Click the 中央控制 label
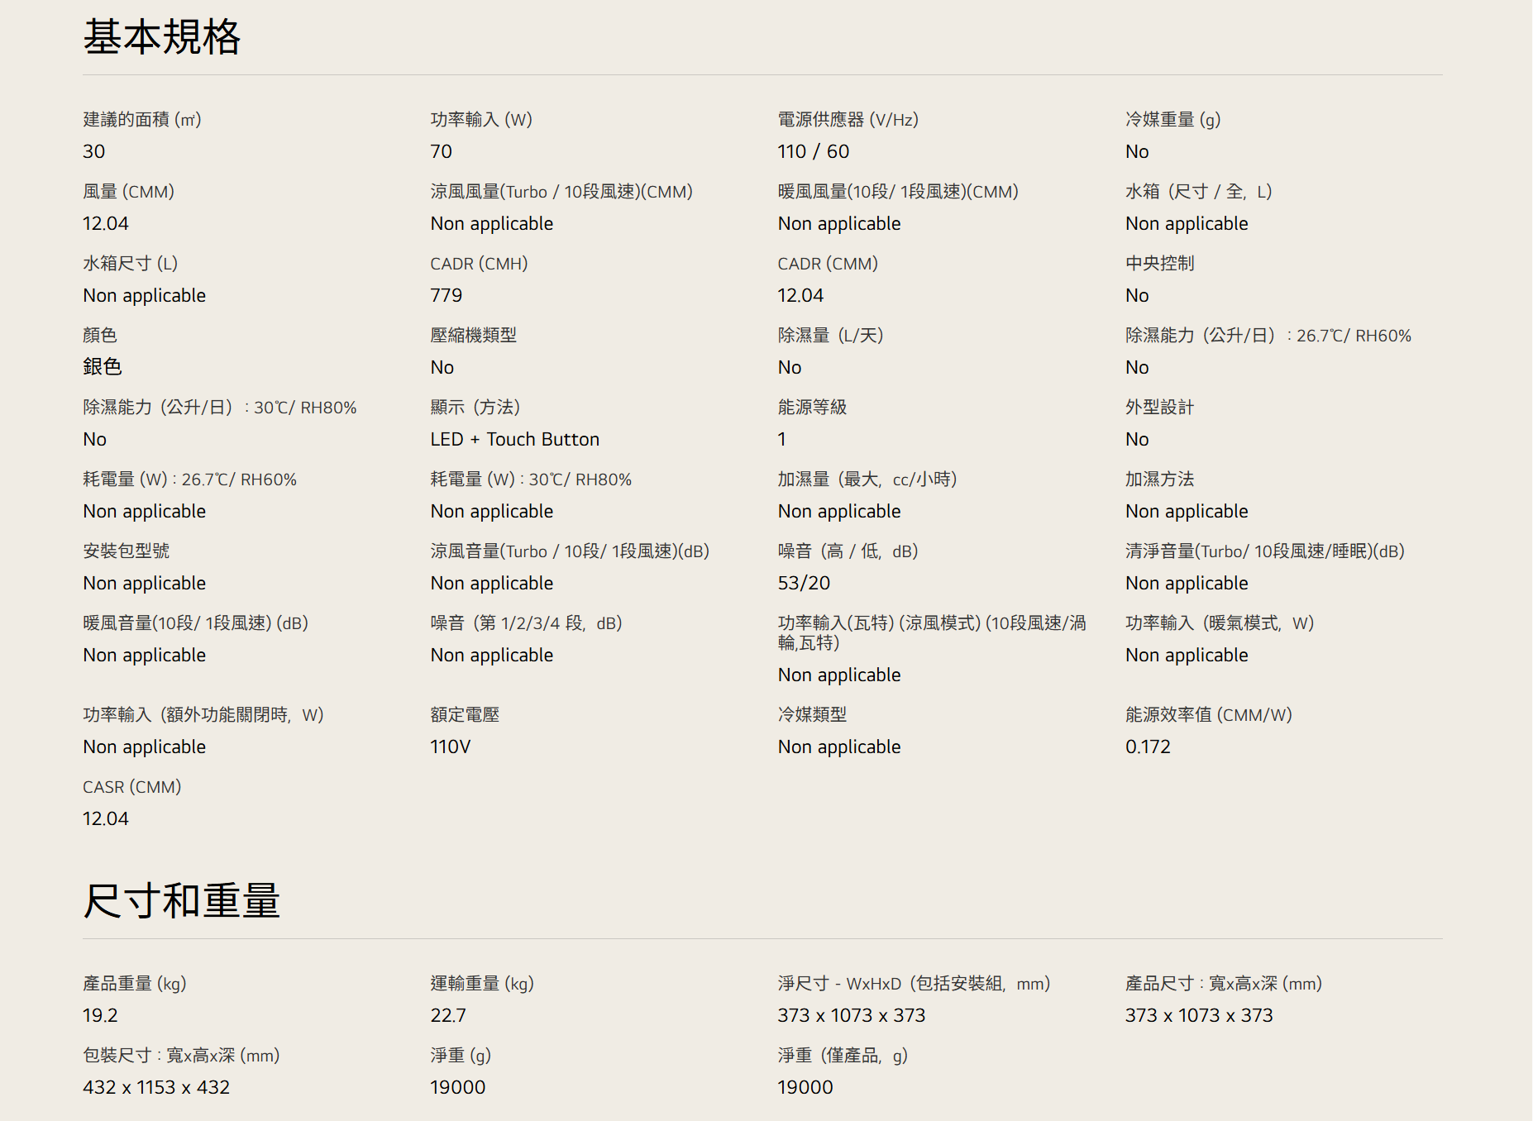This screenshot has width=1533, height=1121. pos(1159,264)
